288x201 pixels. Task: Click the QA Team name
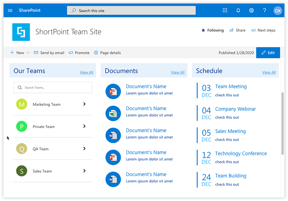(x=41, y=149)
